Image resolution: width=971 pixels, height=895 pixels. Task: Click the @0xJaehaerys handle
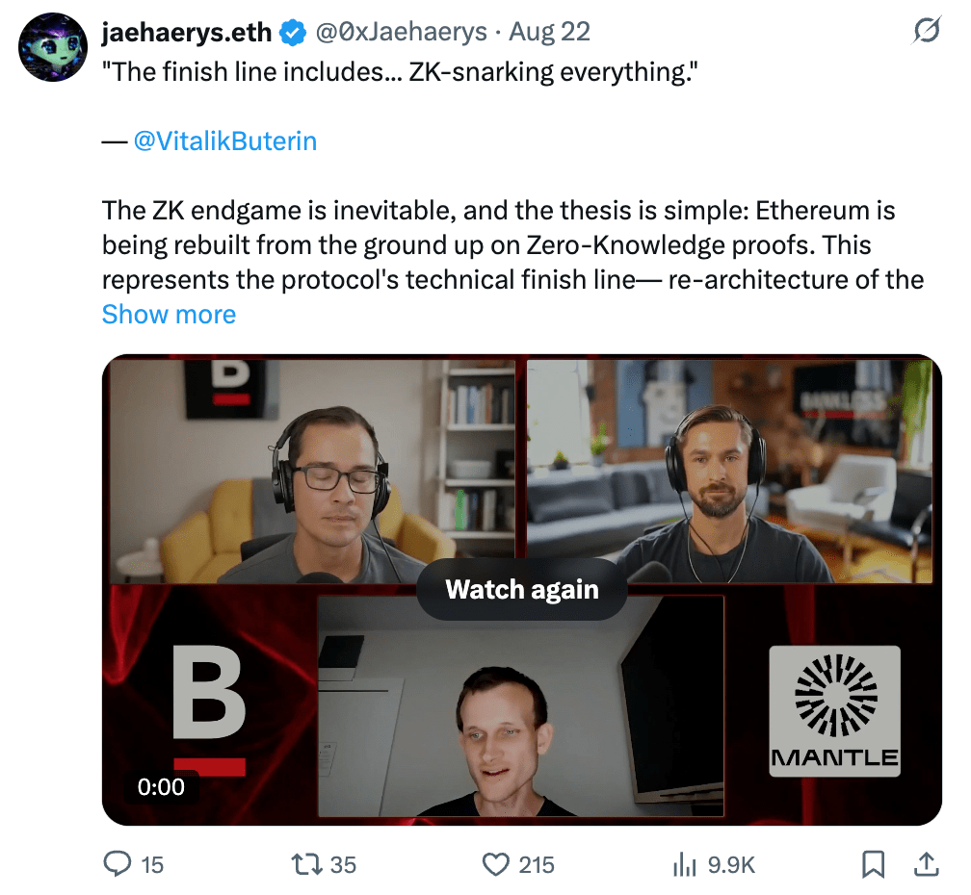click(x=402, y=32)
